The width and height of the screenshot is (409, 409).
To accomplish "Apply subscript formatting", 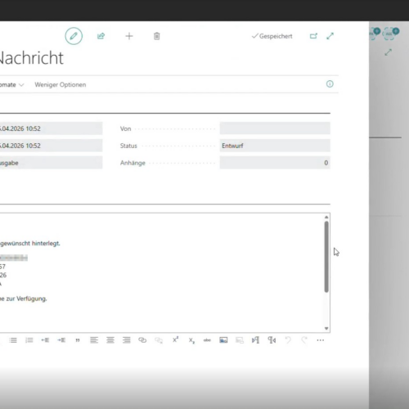I will point(191,340).
